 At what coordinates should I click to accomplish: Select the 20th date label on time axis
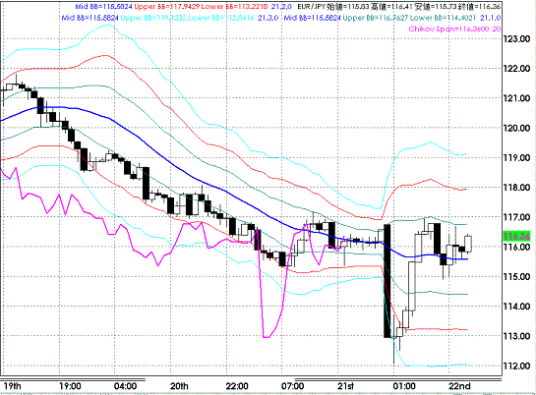coord(179,386)
